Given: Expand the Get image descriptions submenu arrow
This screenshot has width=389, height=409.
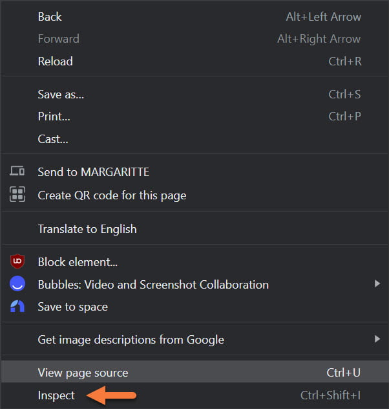Looking at the screenshot, I should click(377, 338).
